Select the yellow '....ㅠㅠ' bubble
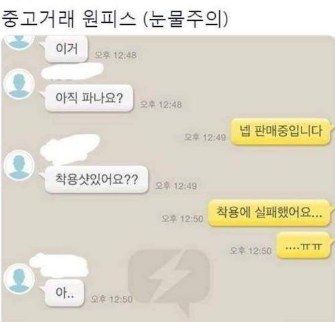The width and height of the screenshot is (335, 322). pyautogui.click(x=304, y=246)
